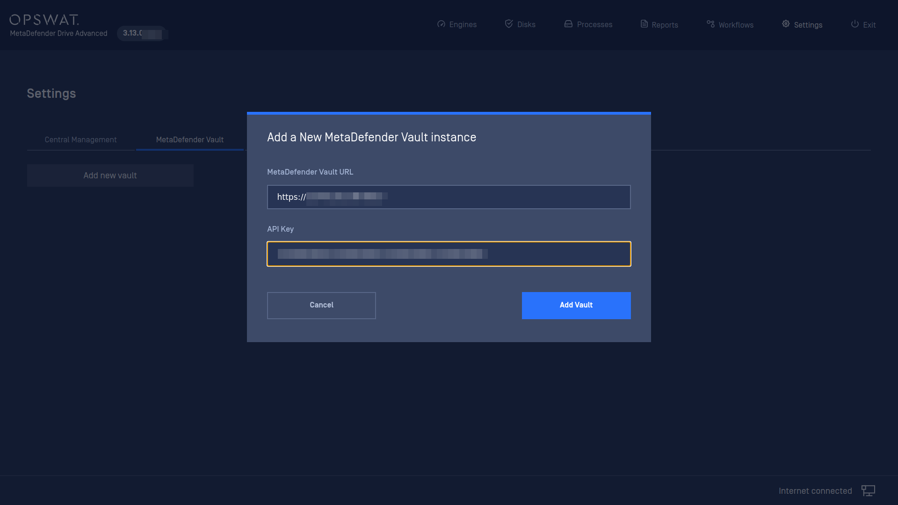
Task: Focus the MetaDefender Vault URL field
Action: pyautogui.click(x=449, y=197)
